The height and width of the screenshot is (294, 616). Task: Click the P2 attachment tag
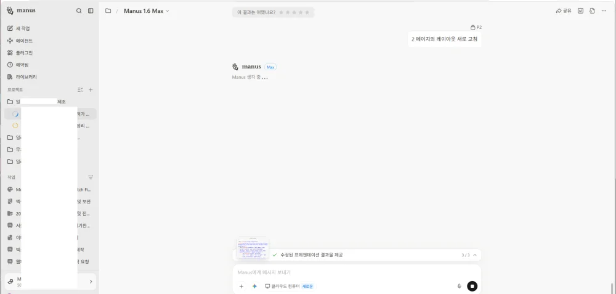(x=476, y=28)
